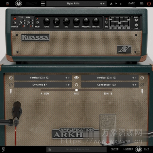Adjust the BIAS knob
Viewport: 153px width, 153px height.
(136, 20)
